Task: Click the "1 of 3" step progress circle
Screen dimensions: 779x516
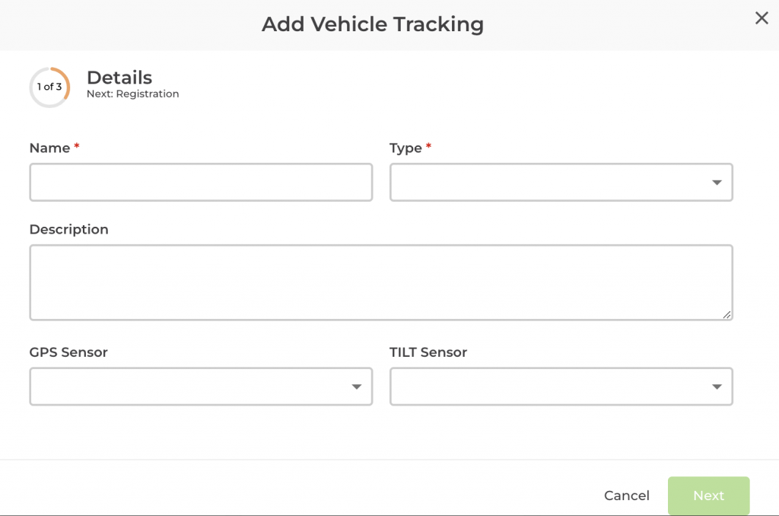Action: tap(49, 88)
